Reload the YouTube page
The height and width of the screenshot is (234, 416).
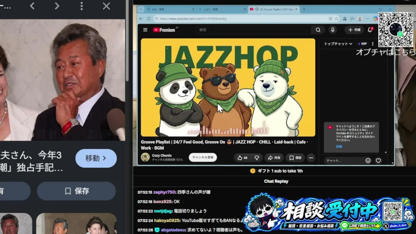click(149, 19)
